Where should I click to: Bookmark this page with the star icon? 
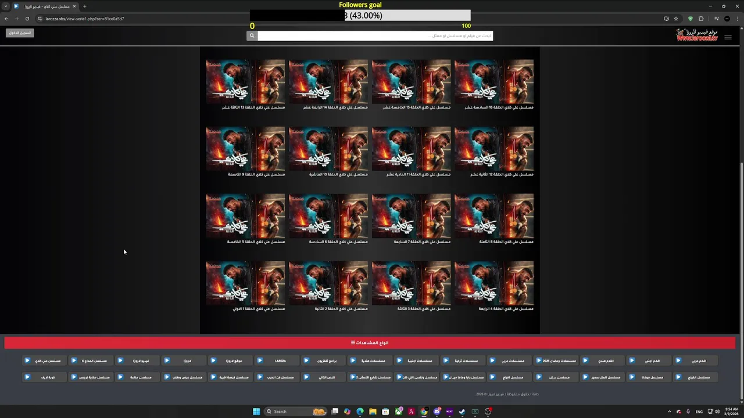pos(676,19)
